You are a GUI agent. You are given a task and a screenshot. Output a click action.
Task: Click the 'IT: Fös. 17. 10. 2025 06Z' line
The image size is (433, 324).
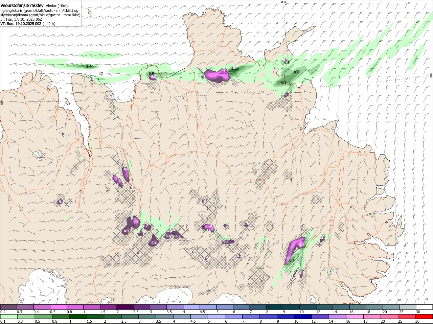point(21,19)
